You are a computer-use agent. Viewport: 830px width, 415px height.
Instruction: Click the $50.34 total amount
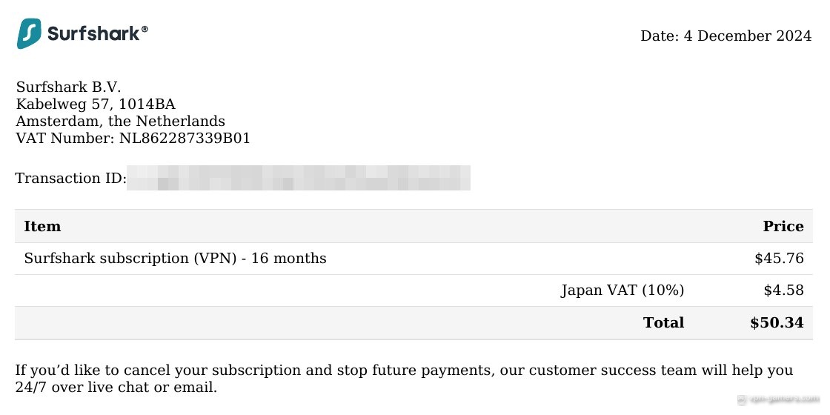click(777, 323)
